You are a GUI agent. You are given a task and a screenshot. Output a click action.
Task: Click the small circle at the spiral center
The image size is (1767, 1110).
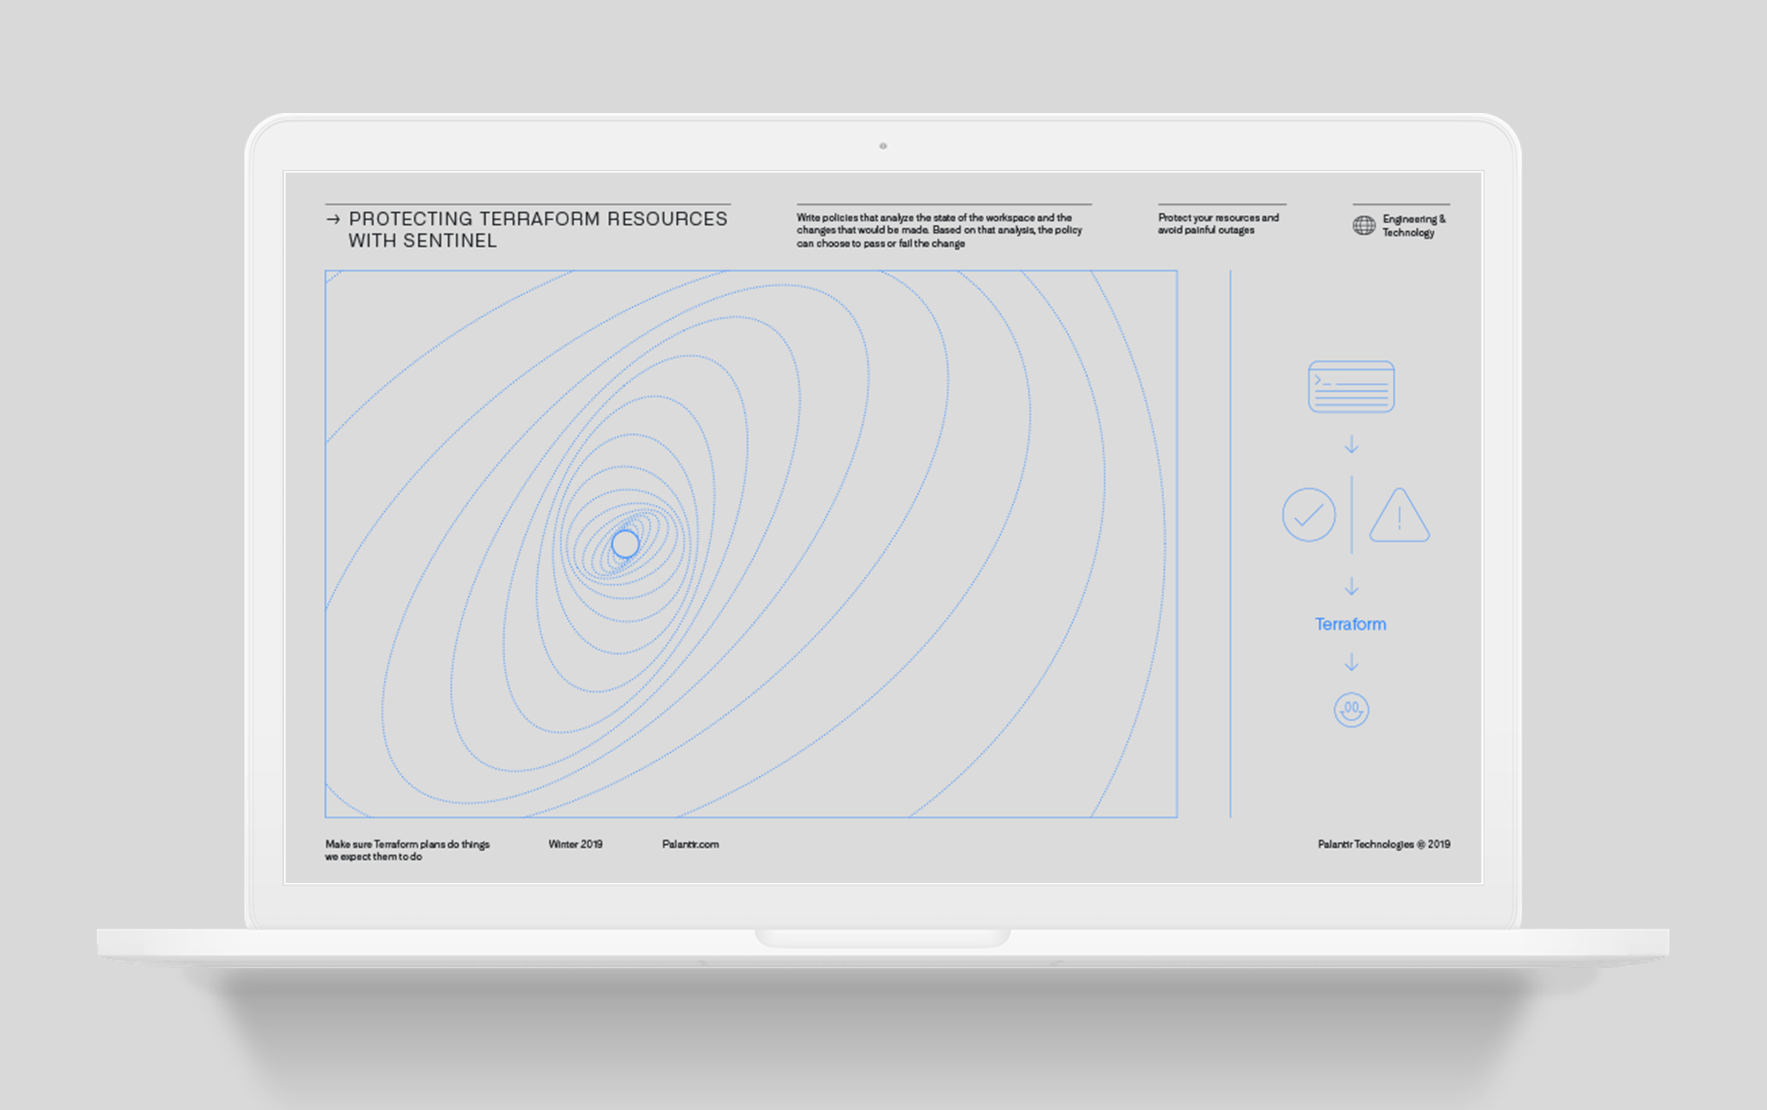pos(626,544)
